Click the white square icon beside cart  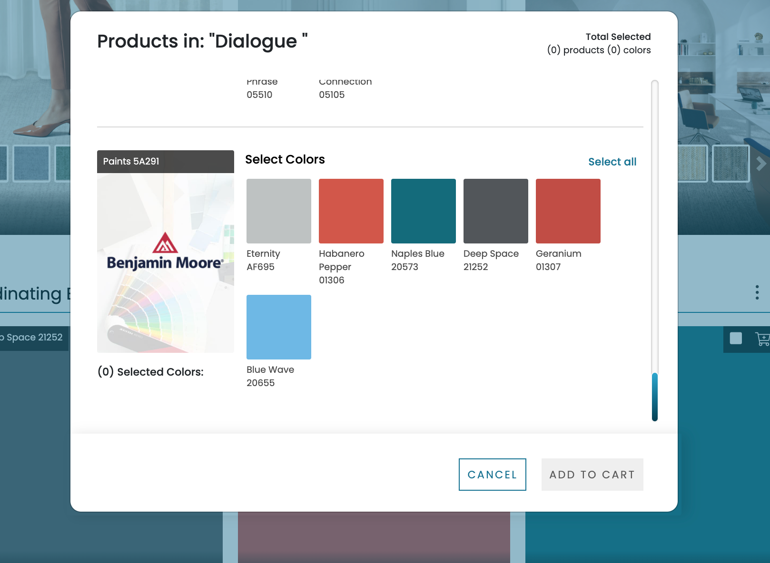click(736, 339)
